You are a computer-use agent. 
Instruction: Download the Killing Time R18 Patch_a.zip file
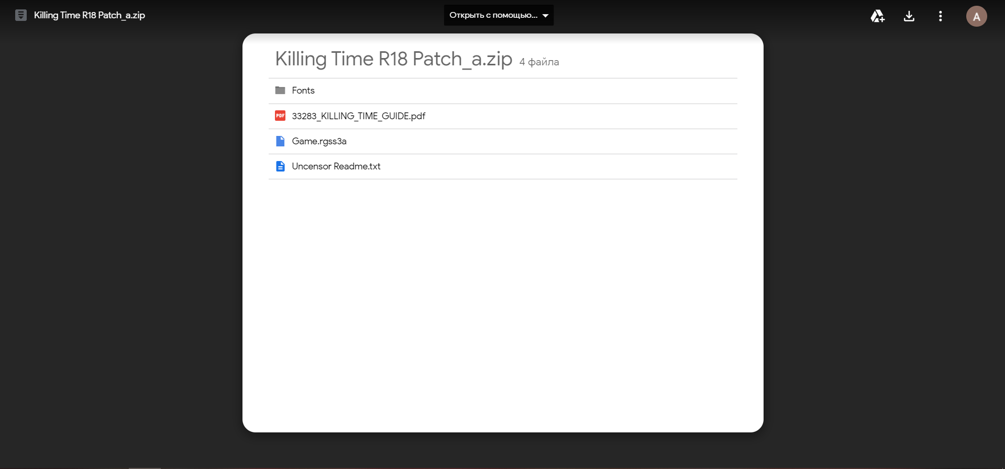[x=909, y=16]
